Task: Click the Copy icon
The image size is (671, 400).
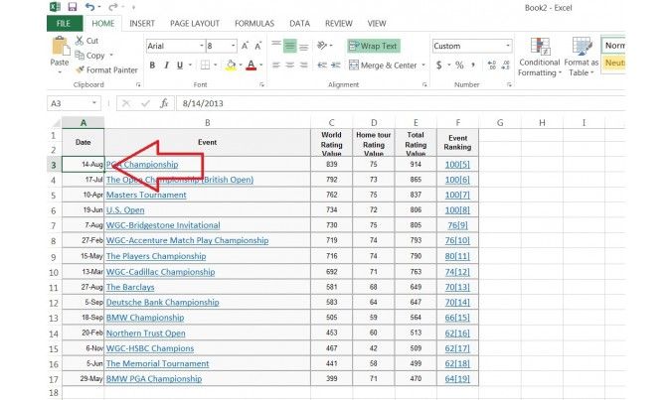Action: (x=80, y=56)
